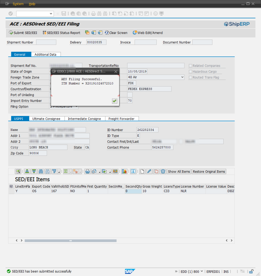Expand the Filing Option dropdown showing Predeparture
261x276 pixels.
click(77, 106)
